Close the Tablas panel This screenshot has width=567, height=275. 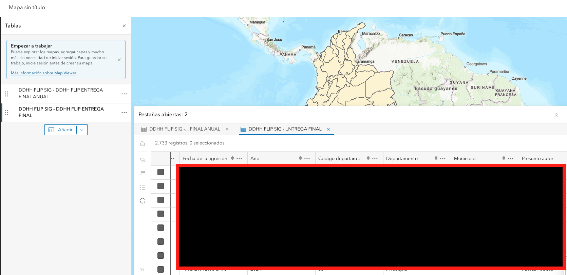click(x=124, y=26)
